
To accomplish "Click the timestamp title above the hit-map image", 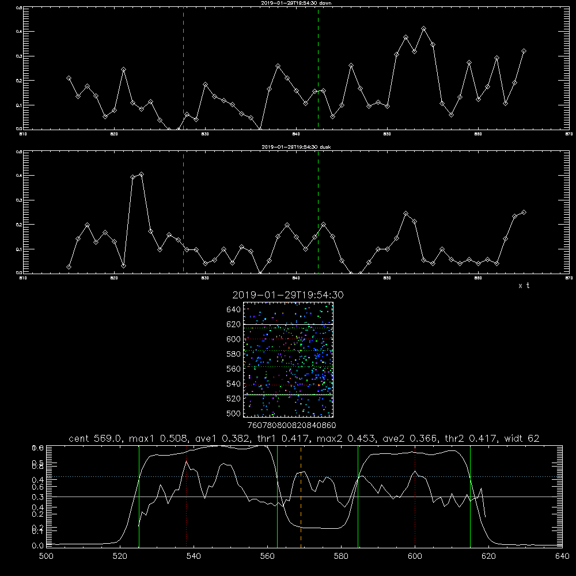I will coord(288,295).
